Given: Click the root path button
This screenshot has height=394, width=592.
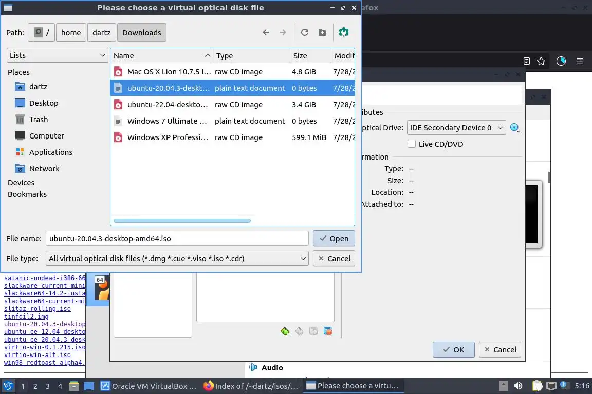Looking at the screenshot, I should (x=42, y=32).
